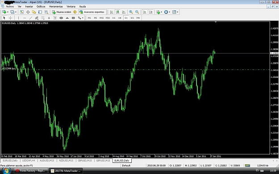Screen dimensions: 279x174
Task: Expand the new chart dropdown arrow
Action: (x=8, y=12)
